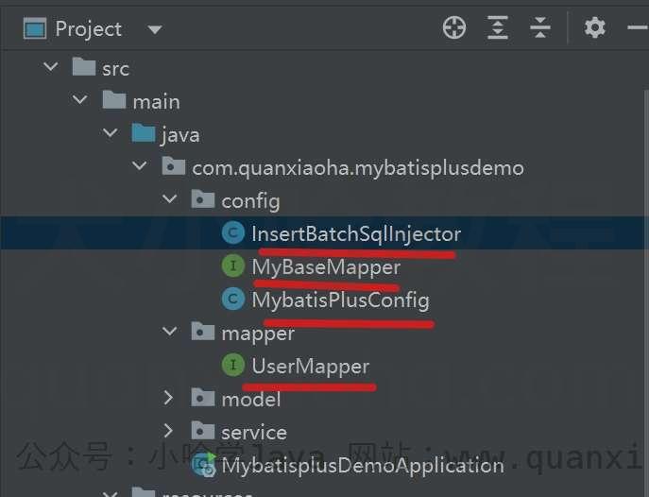The height and width of the screenshot is (497, 649).
Task: Collapse the src folder
Action: (51, 66)
